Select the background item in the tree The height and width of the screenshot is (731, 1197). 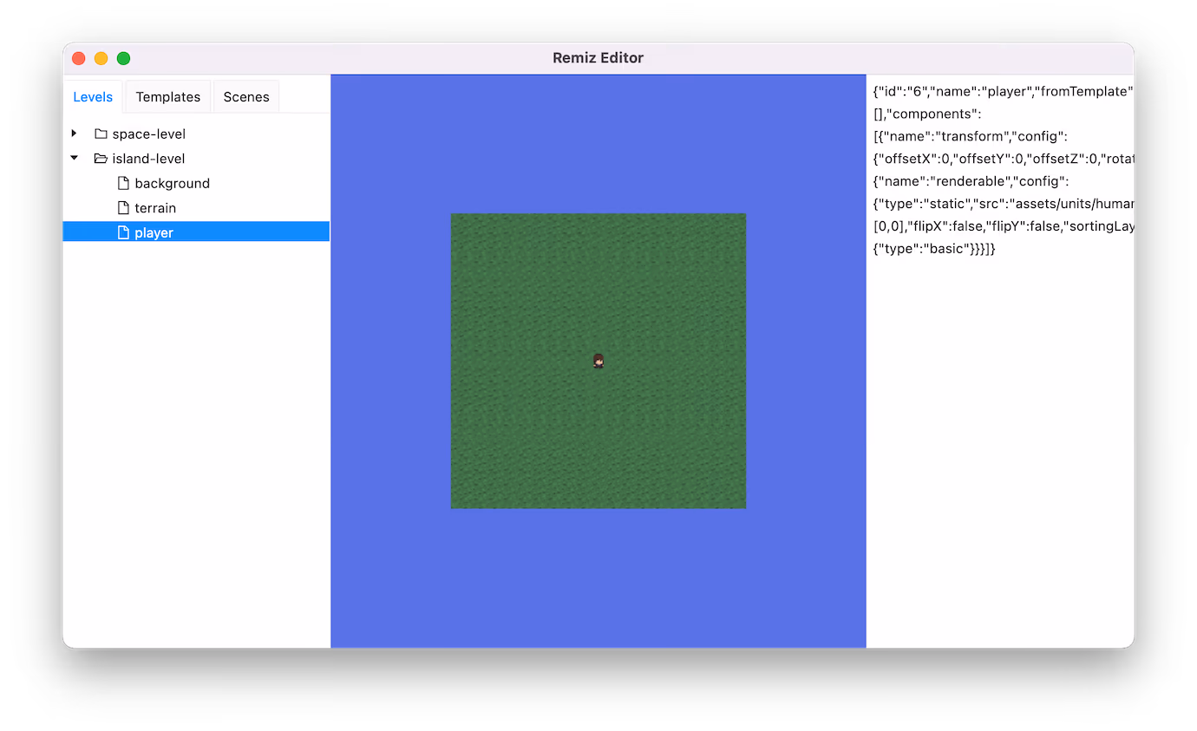click(x=172, y=183)
